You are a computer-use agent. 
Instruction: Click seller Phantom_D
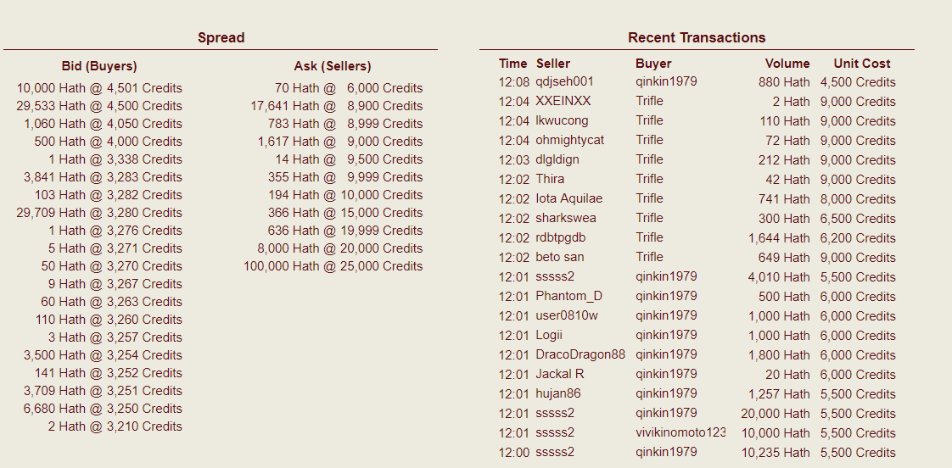click(x=568, y=297)
